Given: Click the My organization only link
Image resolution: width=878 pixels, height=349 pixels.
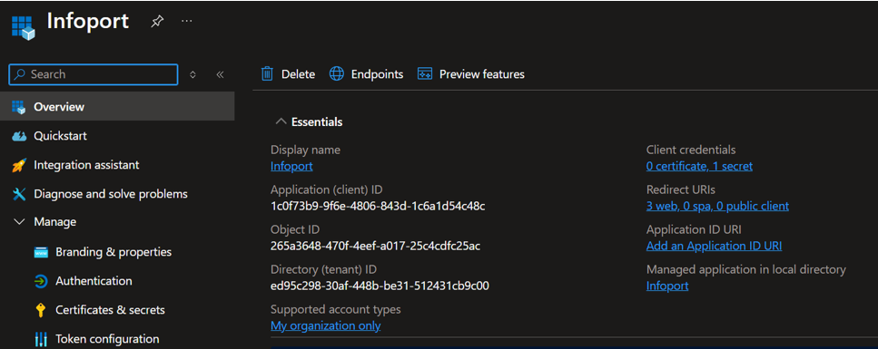Looking at the screenshot, I should (325, 326).
